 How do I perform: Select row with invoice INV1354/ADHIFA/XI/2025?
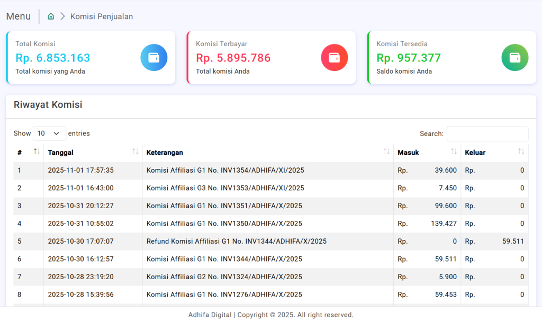point(225,170)
